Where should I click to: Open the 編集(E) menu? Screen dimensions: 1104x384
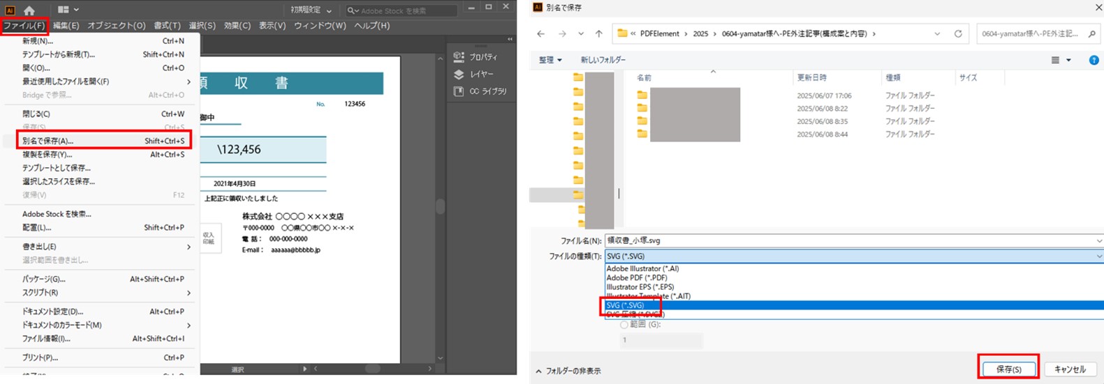pyautogui.click(x=66, y=26)
